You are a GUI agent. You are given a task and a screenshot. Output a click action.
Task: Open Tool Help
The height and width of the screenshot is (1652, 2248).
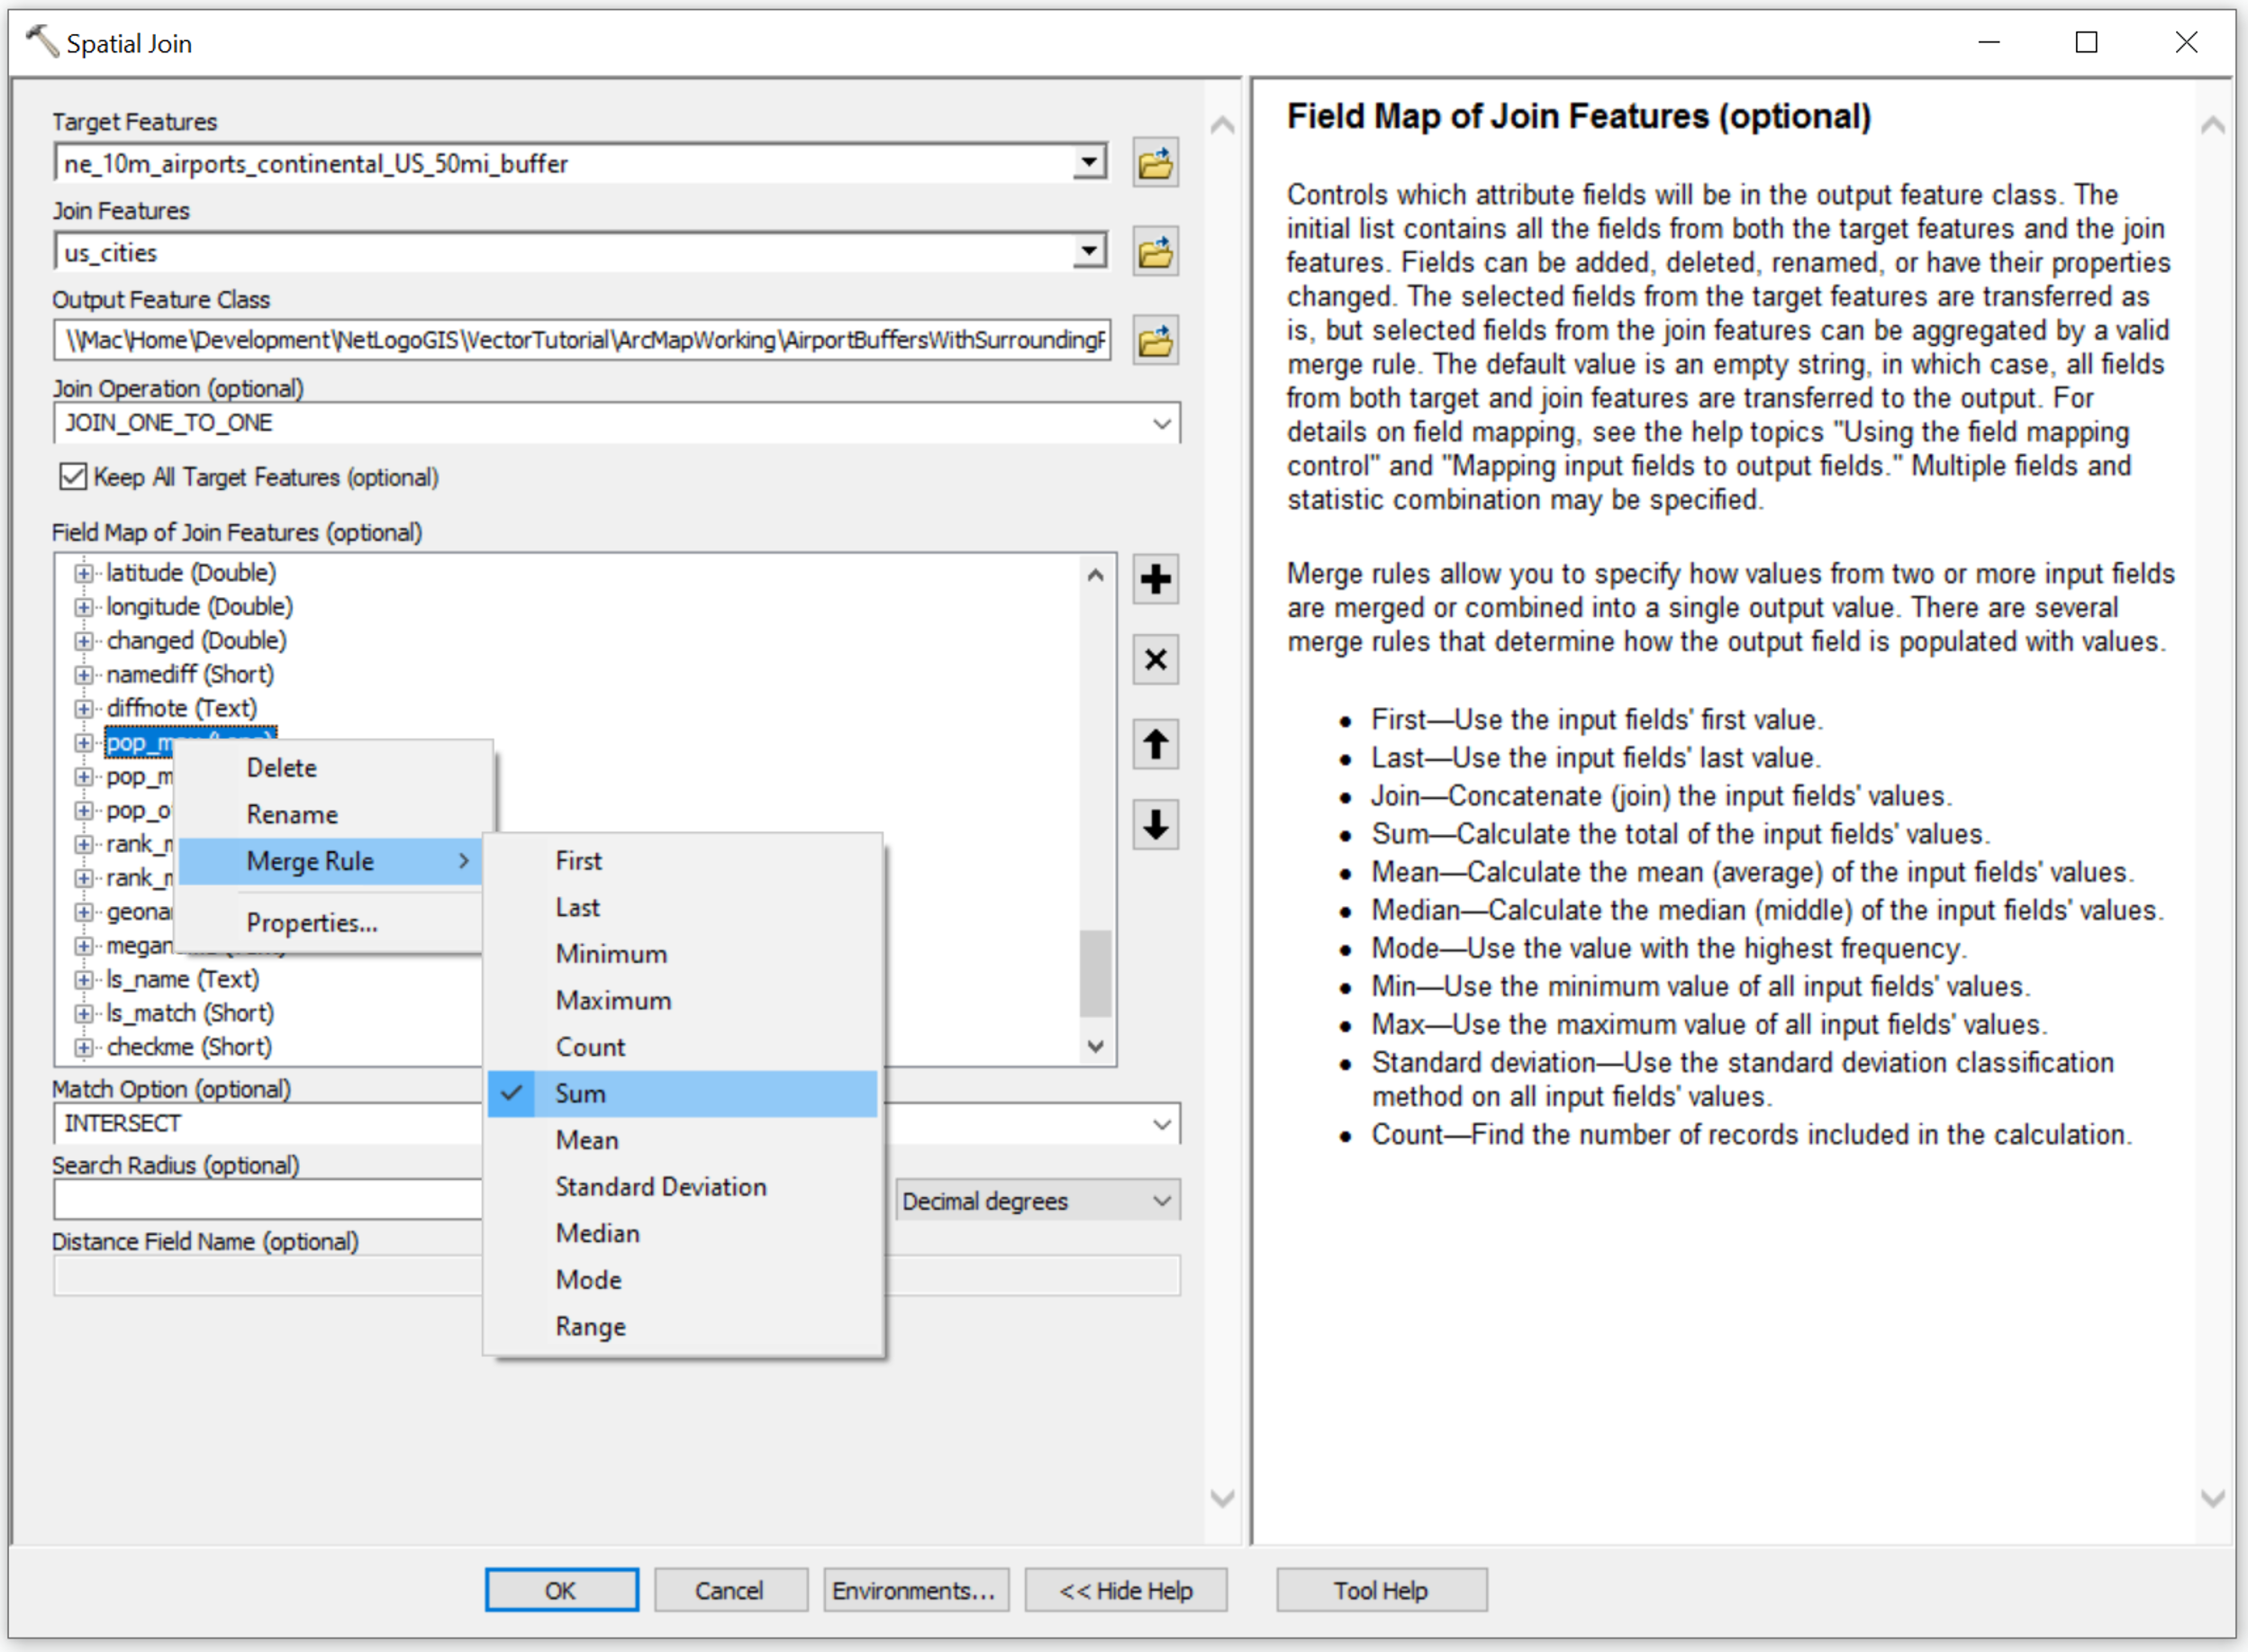pyautogui.click(x=1381, y=1590)
